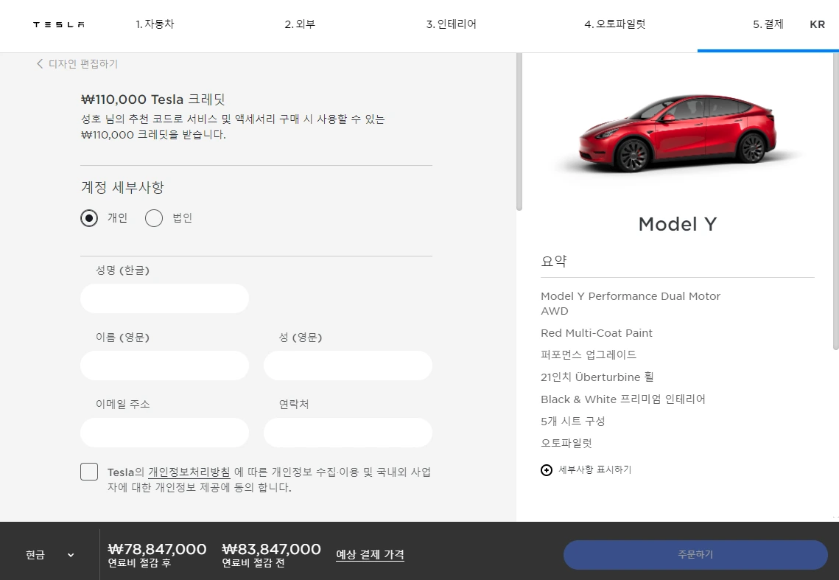Open the 개인정보처리방침 privacy policy link
Image resolution: width=839 pixels, height=580 pixels.
[189, 472]
